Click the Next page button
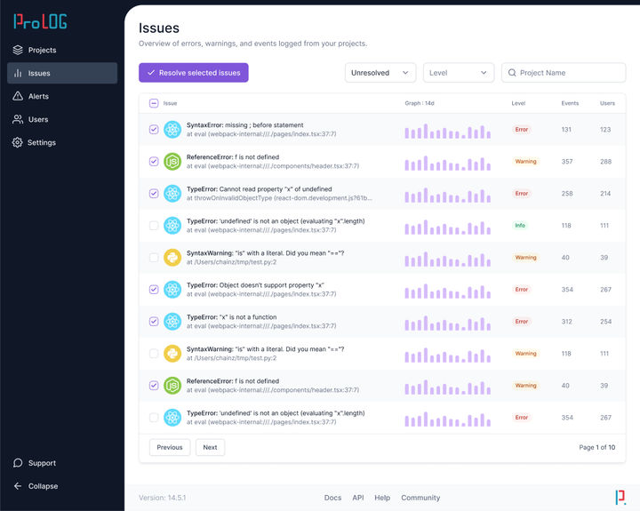 (210, 447)
